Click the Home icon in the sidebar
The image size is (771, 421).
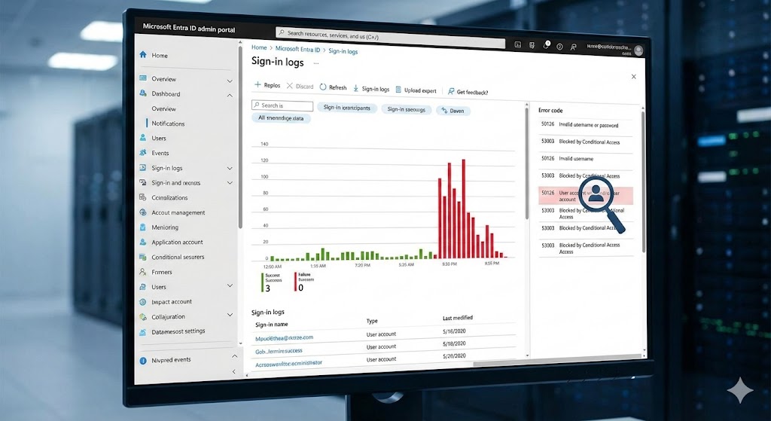point(142,55)
